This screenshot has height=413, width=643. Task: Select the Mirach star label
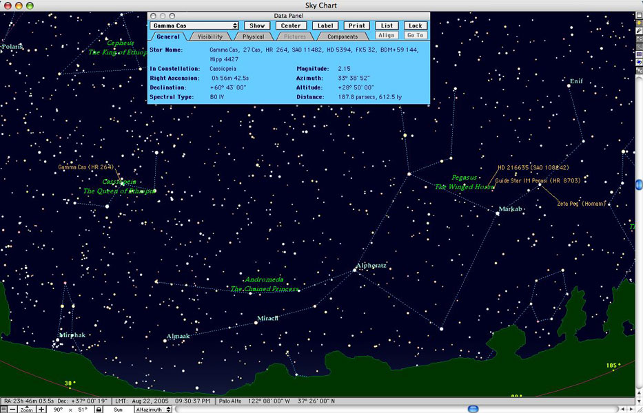(x=268, y=318)
